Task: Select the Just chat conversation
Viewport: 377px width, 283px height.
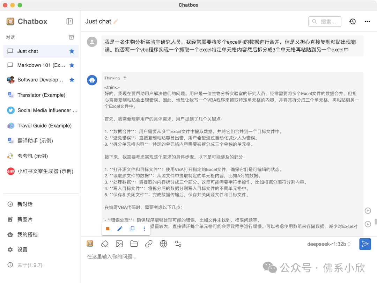Action: pyautogui.click(x=41, y=51)
